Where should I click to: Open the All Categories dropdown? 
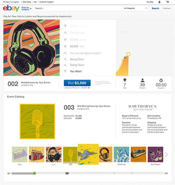pos(135,8)
